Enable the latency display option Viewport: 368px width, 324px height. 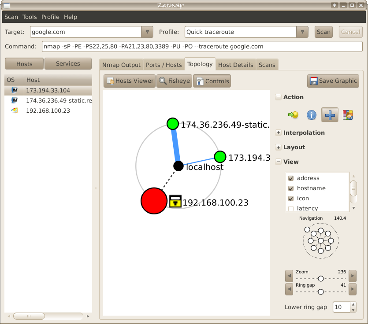[x=291, y=208]
